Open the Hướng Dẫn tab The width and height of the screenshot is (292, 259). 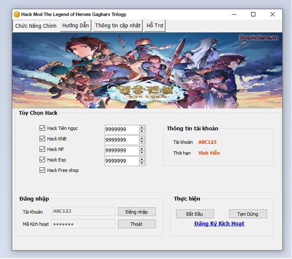coord(75,26)
